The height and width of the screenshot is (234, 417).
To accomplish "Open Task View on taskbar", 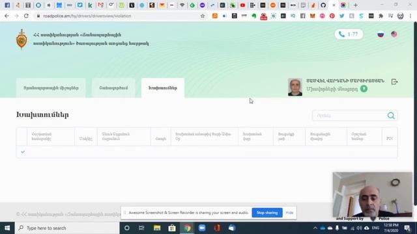I will click(x=141, y=228).
